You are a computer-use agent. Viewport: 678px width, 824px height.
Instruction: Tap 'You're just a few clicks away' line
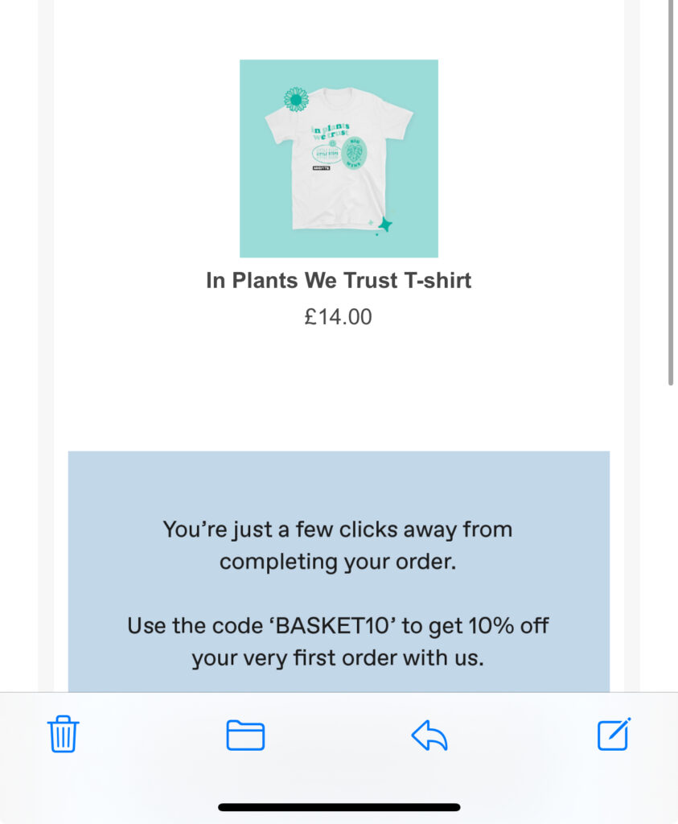point(338,529)
